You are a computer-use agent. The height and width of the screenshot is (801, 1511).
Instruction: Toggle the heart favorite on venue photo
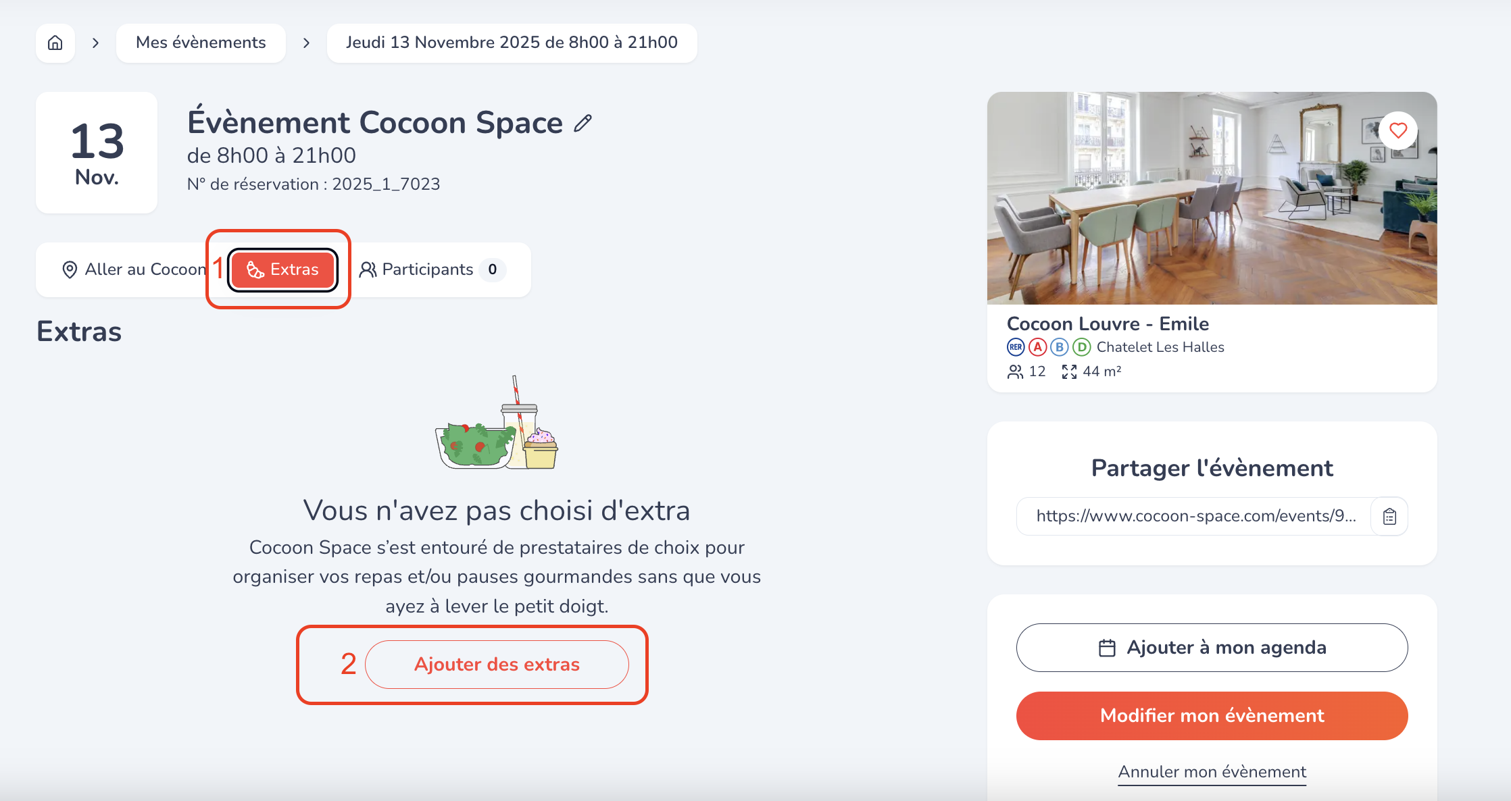(x=1397, y=130)
